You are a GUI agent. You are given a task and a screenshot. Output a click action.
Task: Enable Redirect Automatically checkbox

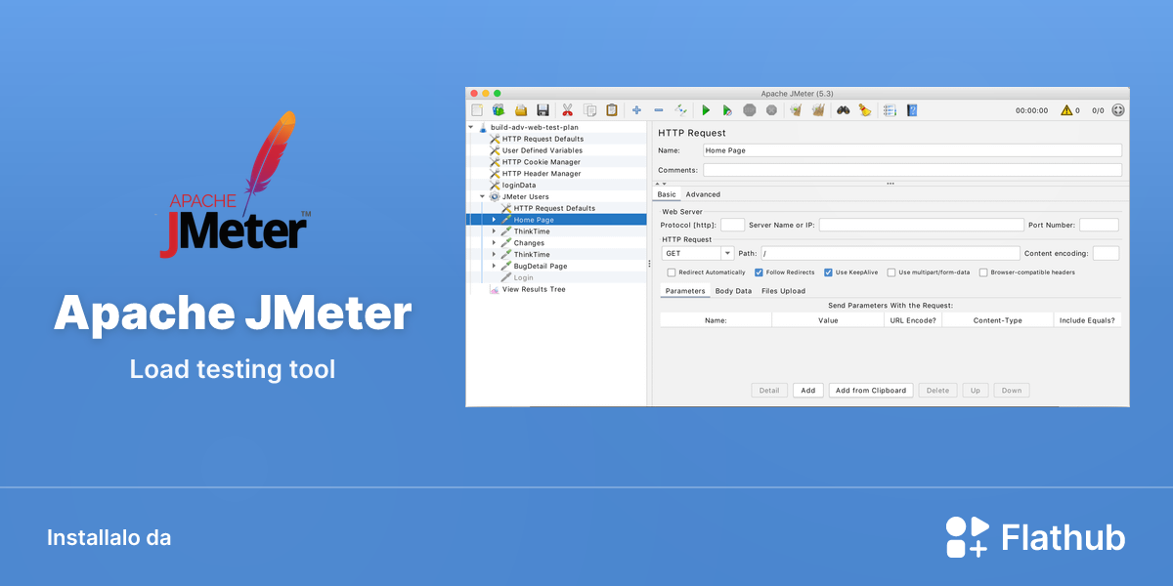pyautogui.click(x=671, y=272)
